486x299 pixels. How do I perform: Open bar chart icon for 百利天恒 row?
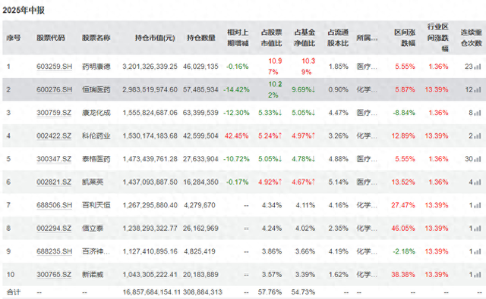(478, 205)
